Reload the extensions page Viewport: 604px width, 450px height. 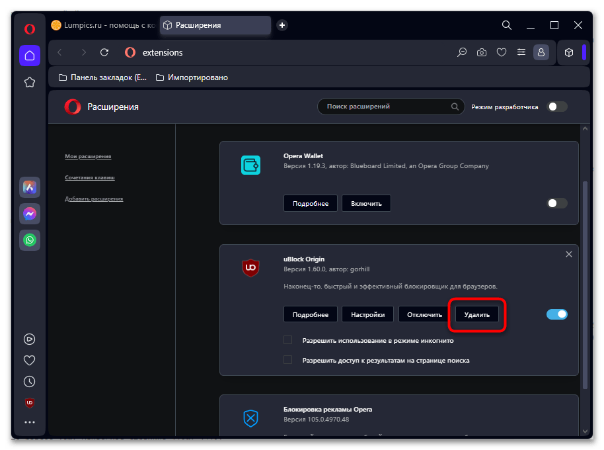click(x=104, y=52)
